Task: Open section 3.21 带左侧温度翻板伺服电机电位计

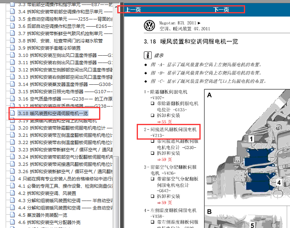Action: point(65,135)
